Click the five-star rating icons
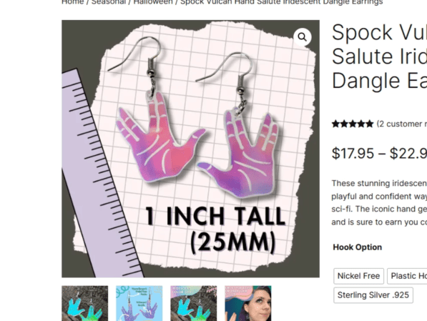The image size is (427, 321). tap(353, 124)
